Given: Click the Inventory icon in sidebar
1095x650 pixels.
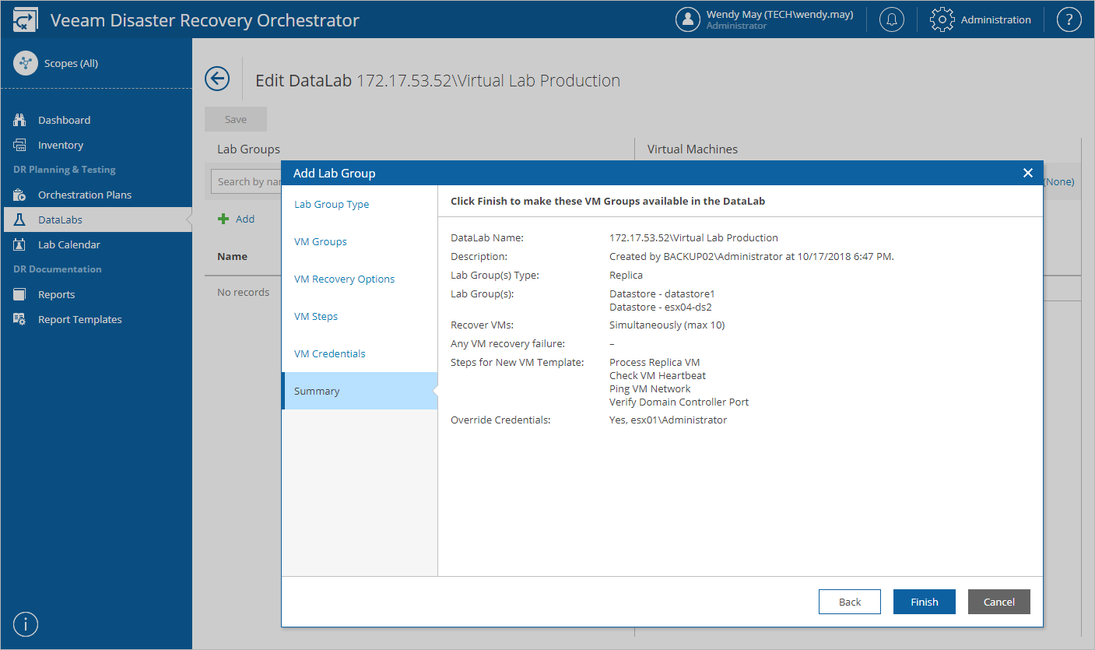Looking at the screenshot, I should pyautogui.click(x=20, y=145).
